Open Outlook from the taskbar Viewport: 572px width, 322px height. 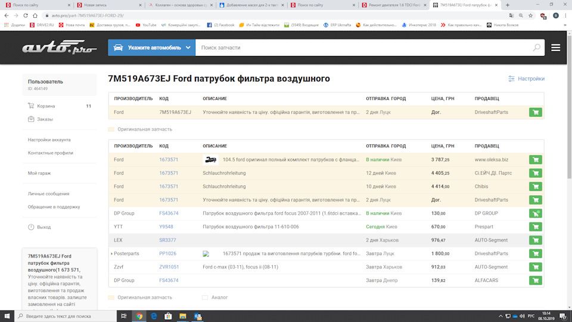pyautogui.click(x=198, y=316)
